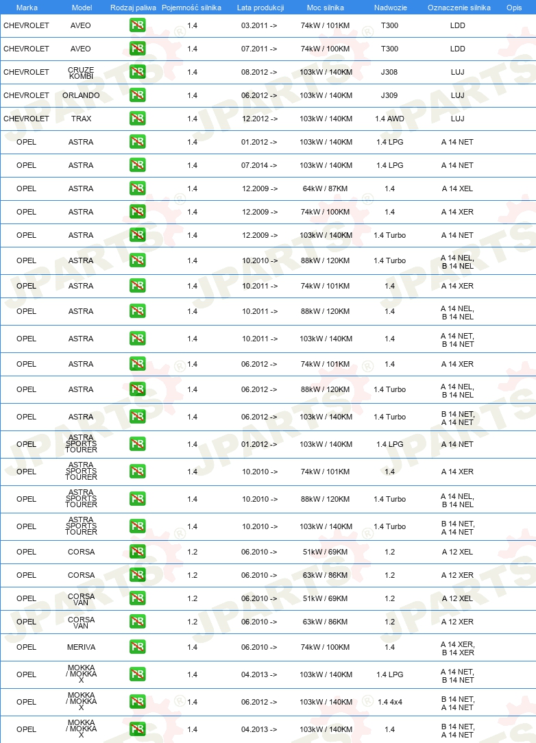Click the 07.2014 -> production date cell

coord(259,165)
